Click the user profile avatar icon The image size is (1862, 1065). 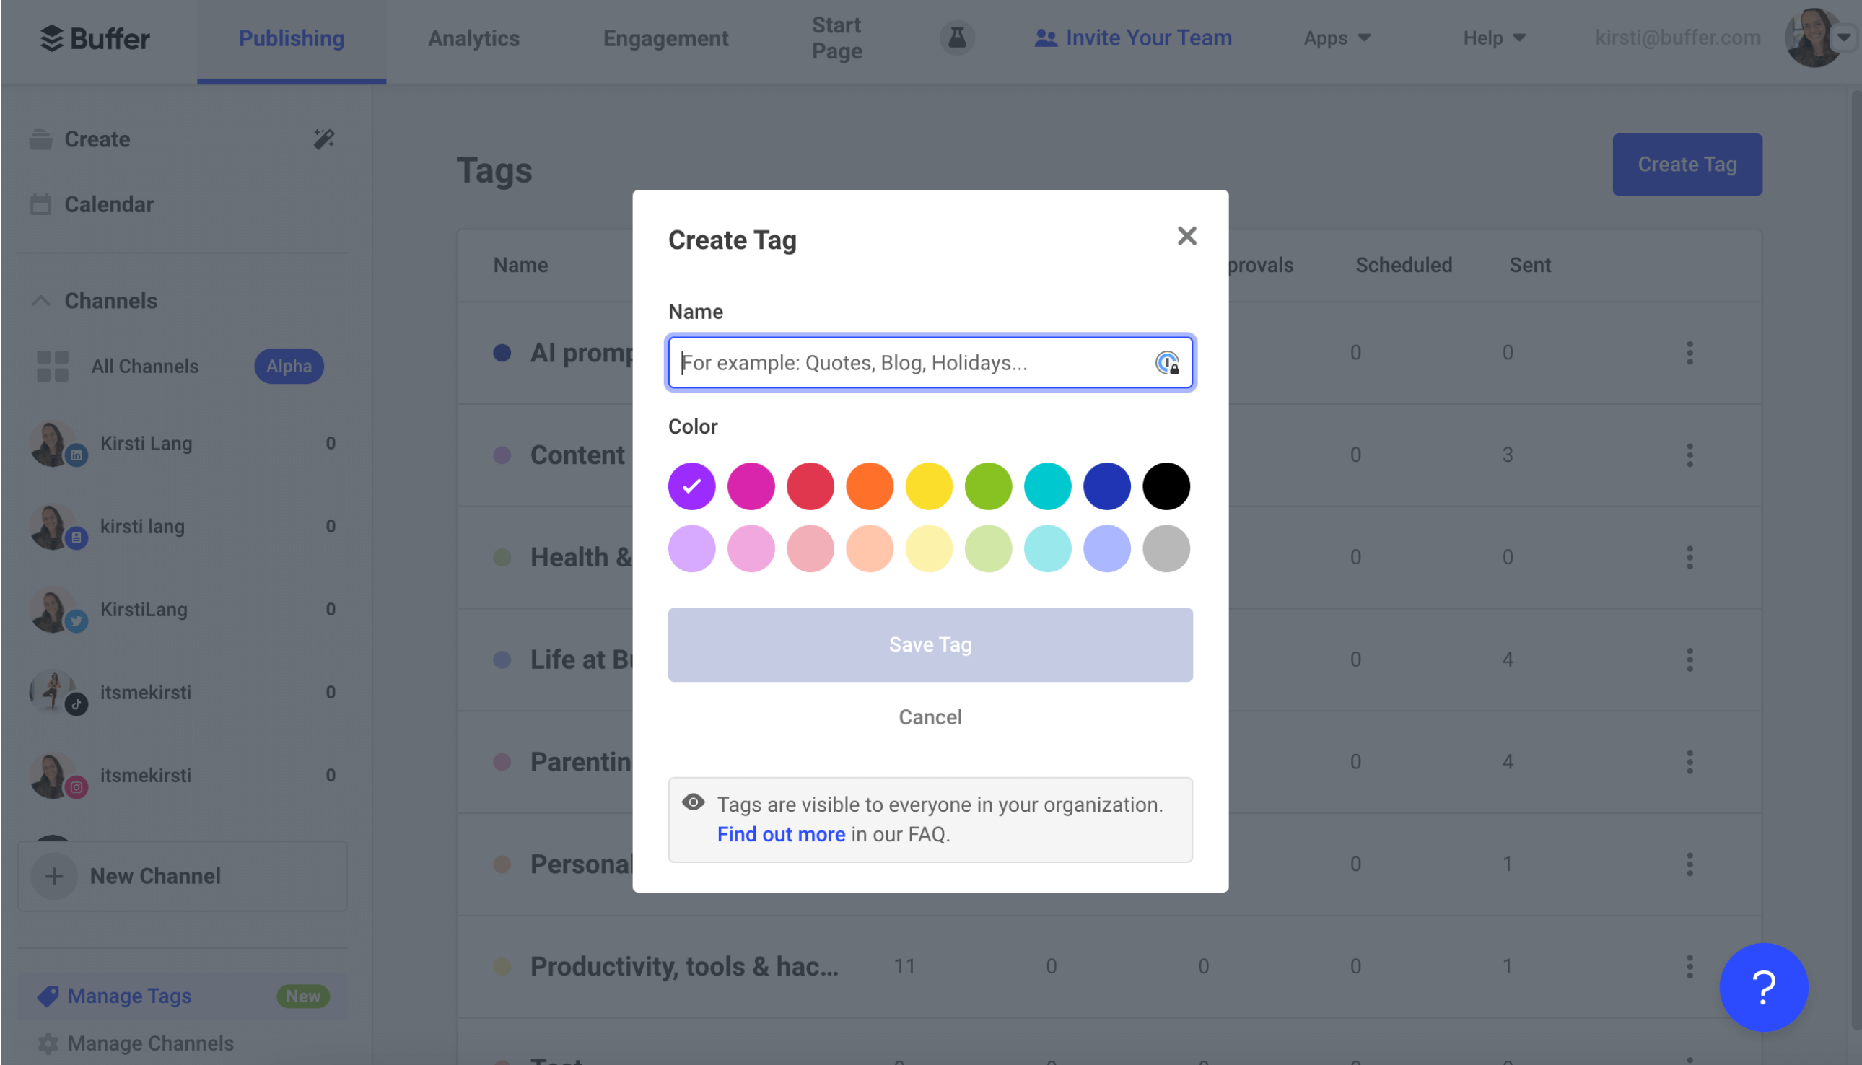coord(1817,37)
